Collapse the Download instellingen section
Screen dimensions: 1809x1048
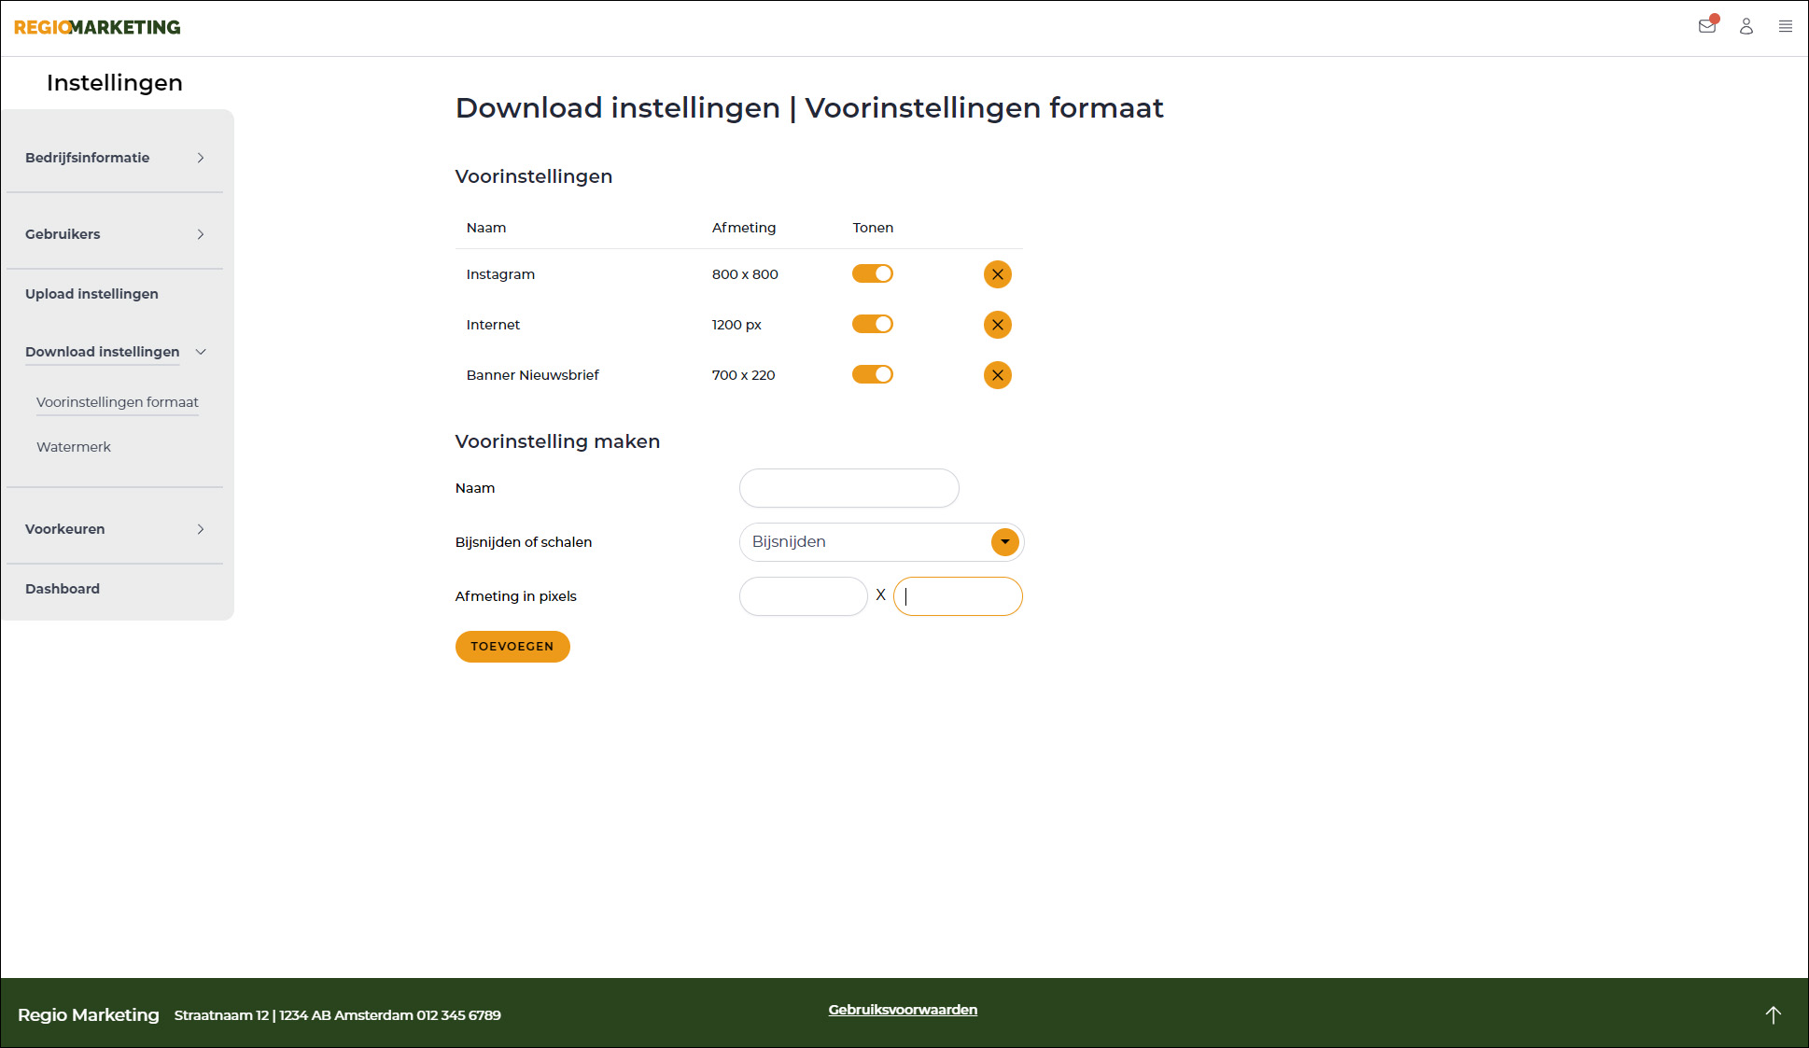coord(103,352)
